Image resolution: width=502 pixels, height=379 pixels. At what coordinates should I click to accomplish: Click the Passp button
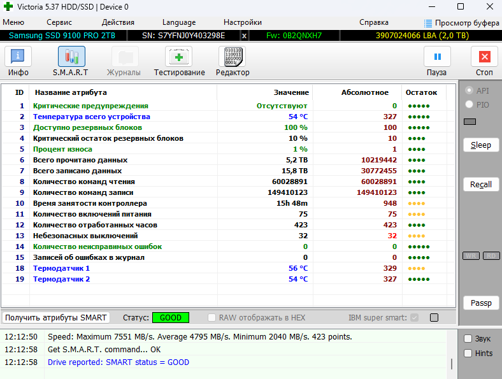[481, 303]
